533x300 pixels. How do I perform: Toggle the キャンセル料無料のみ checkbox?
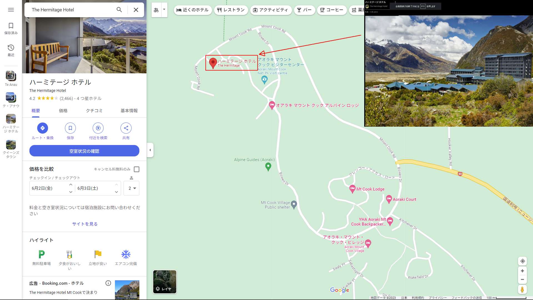click(x=137, y=169)
